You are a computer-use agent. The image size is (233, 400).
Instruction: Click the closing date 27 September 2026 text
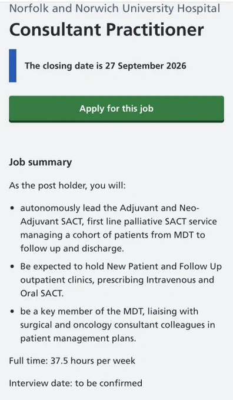(105, 66)
